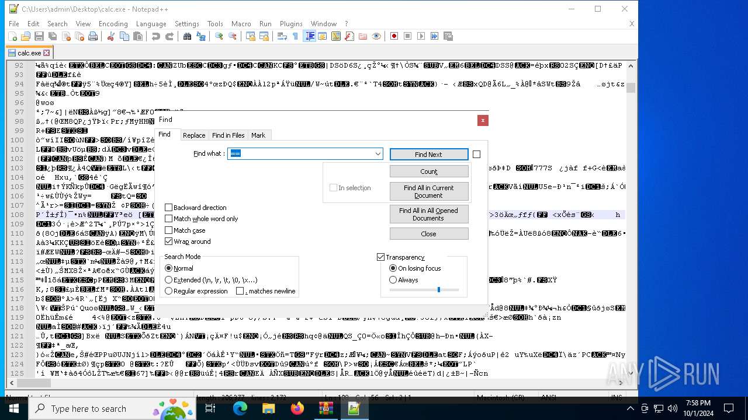Open the Plugins menu
This screenshot has width=748, height=420.
pyautogui.click(x=291, y=24)
